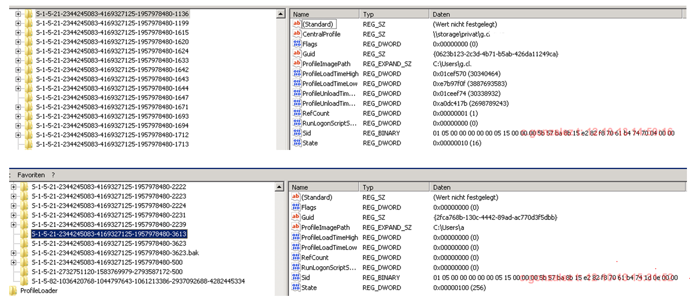Select key S-1-5-21-...-1644
Image resolution: width=690 pixels, height=302 pixels.
112,88
